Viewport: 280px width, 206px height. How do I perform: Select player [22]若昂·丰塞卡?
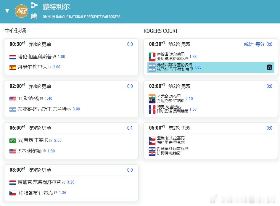[x=33, y=140]
